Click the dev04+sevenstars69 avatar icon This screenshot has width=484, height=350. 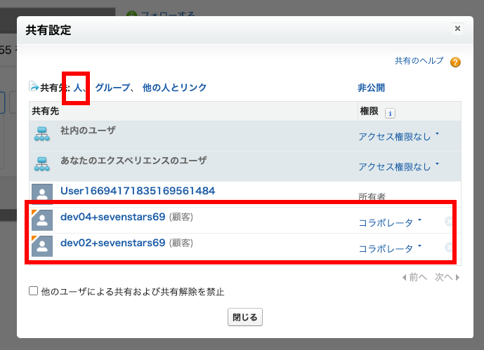42,220
